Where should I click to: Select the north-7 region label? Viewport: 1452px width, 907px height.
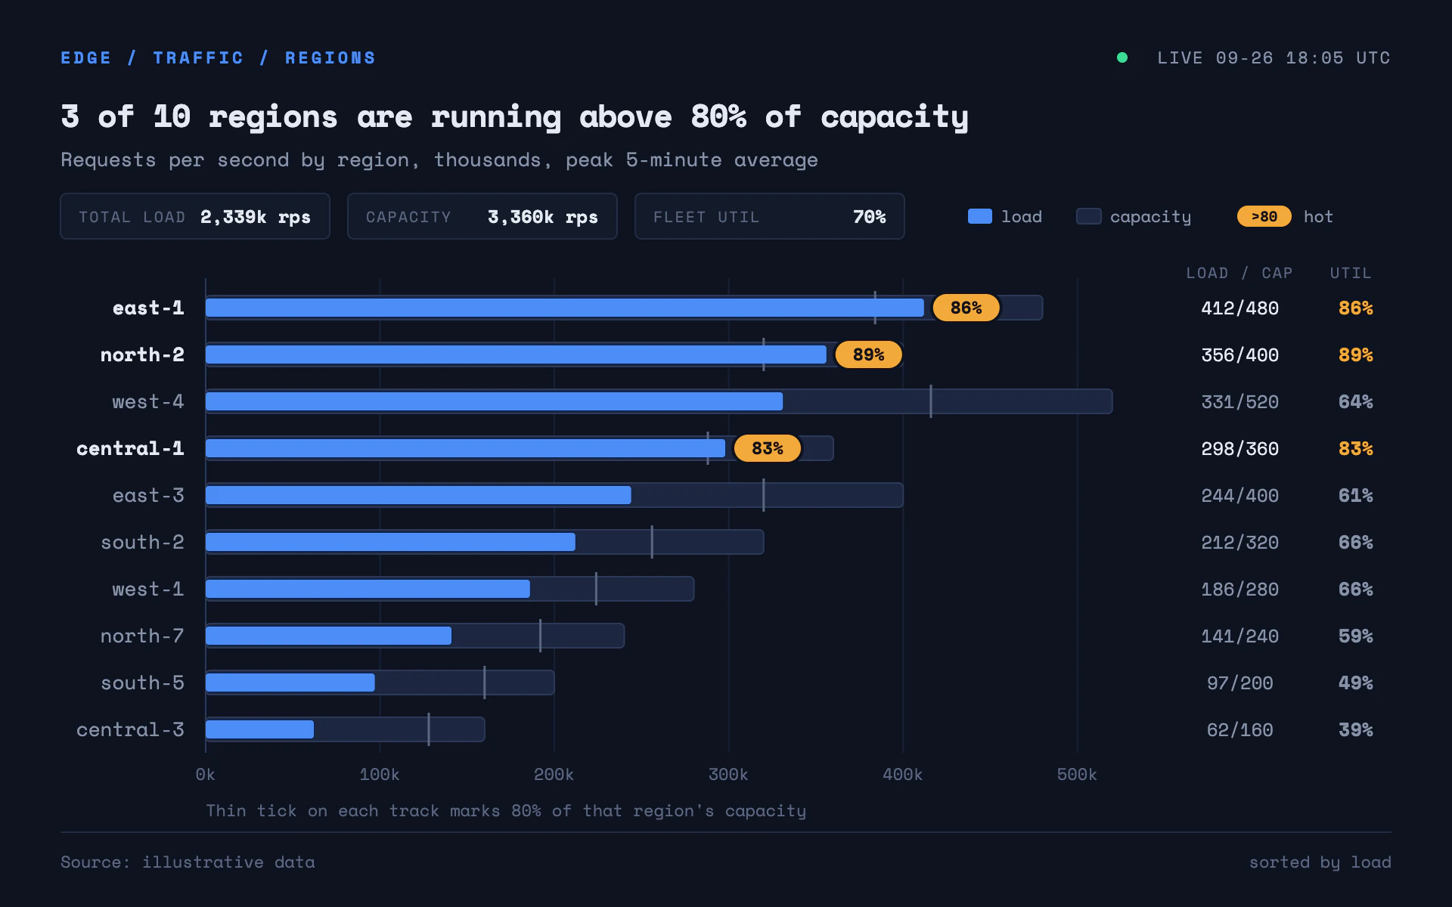tap(142, 636)
